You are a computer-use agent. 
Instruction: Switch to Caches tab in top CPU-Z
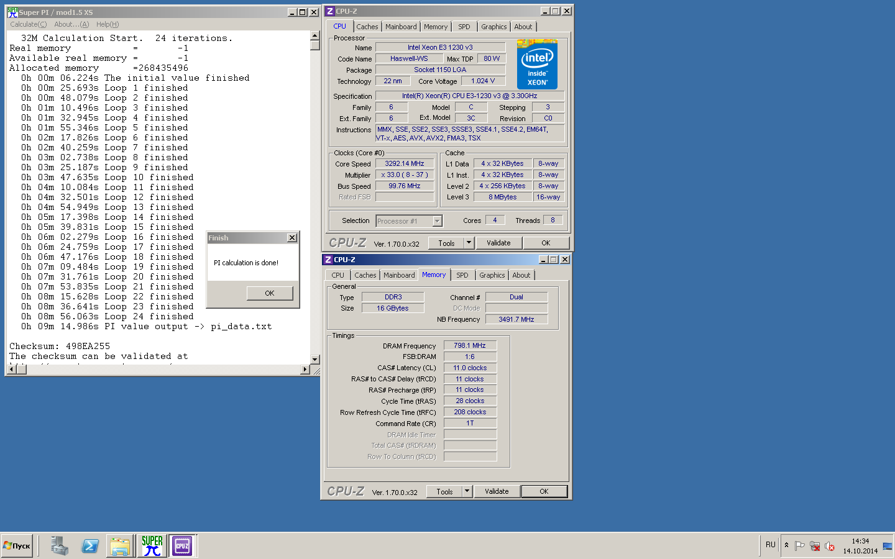pyautogui.click(x=367, y=27)
